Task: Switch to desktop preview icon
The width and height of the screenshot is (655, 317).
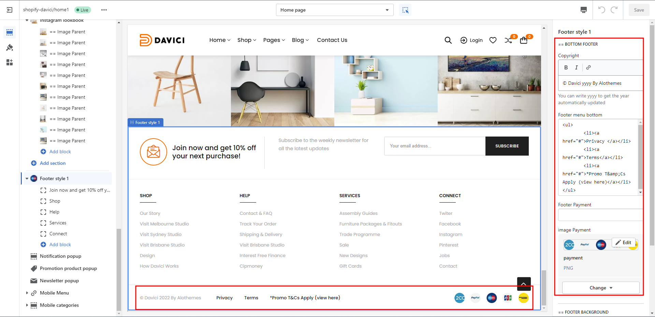Action: point(584,10)
